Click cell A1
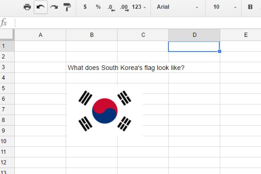This screenshot has width=261, height=174. pyautogui.click(x=40, y=46)
